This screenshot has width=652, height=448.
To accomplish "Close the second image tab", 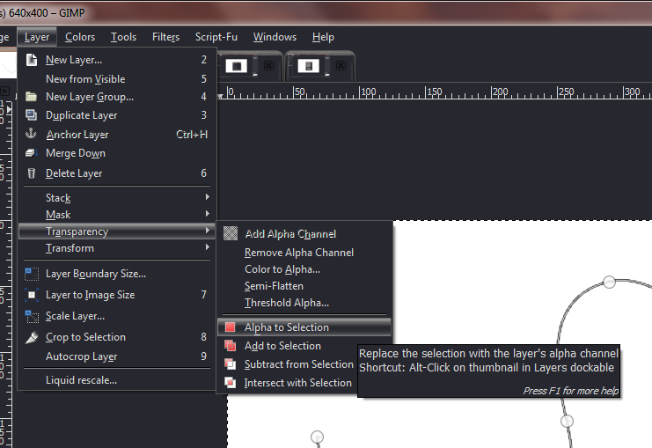I will [341, 65].
